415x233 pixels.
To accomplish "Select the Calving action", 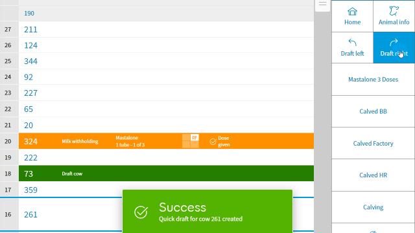I will [x=373, y=207].
